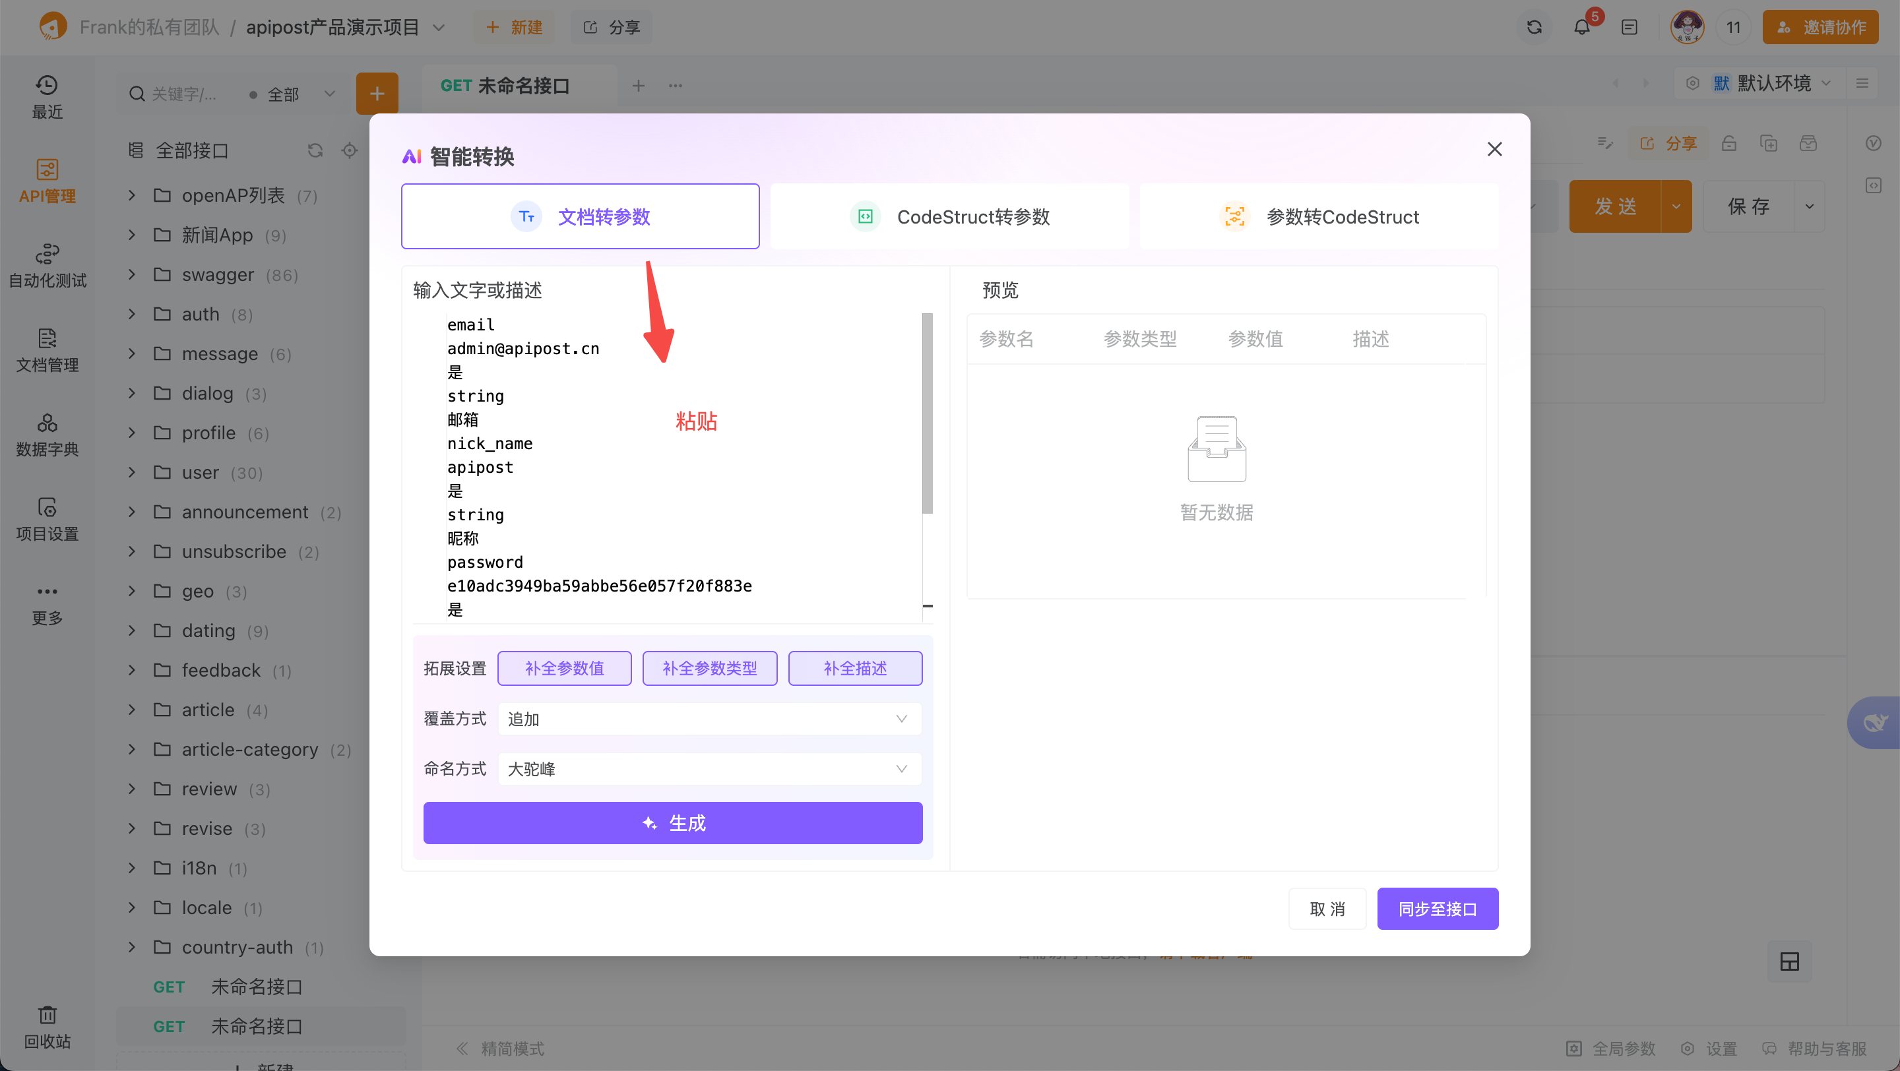Screen dimensions: 1900x1071
Task: Open the 文档管理 section
Action: 46,350
